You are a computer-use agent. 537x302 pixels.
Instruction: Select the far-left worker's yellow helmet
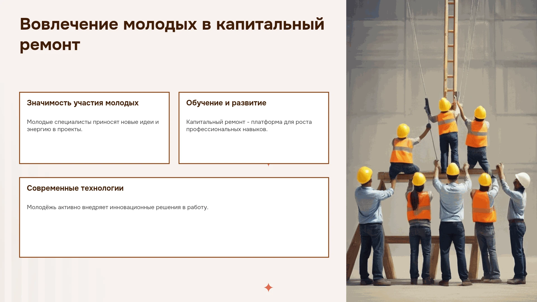point(365,175)
